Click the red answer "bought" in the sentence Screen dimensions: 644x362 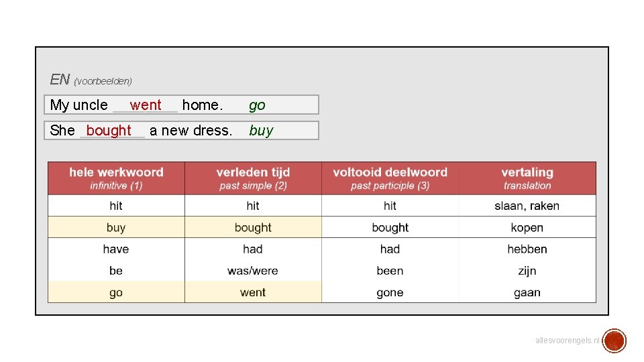[x=109, y=131]
